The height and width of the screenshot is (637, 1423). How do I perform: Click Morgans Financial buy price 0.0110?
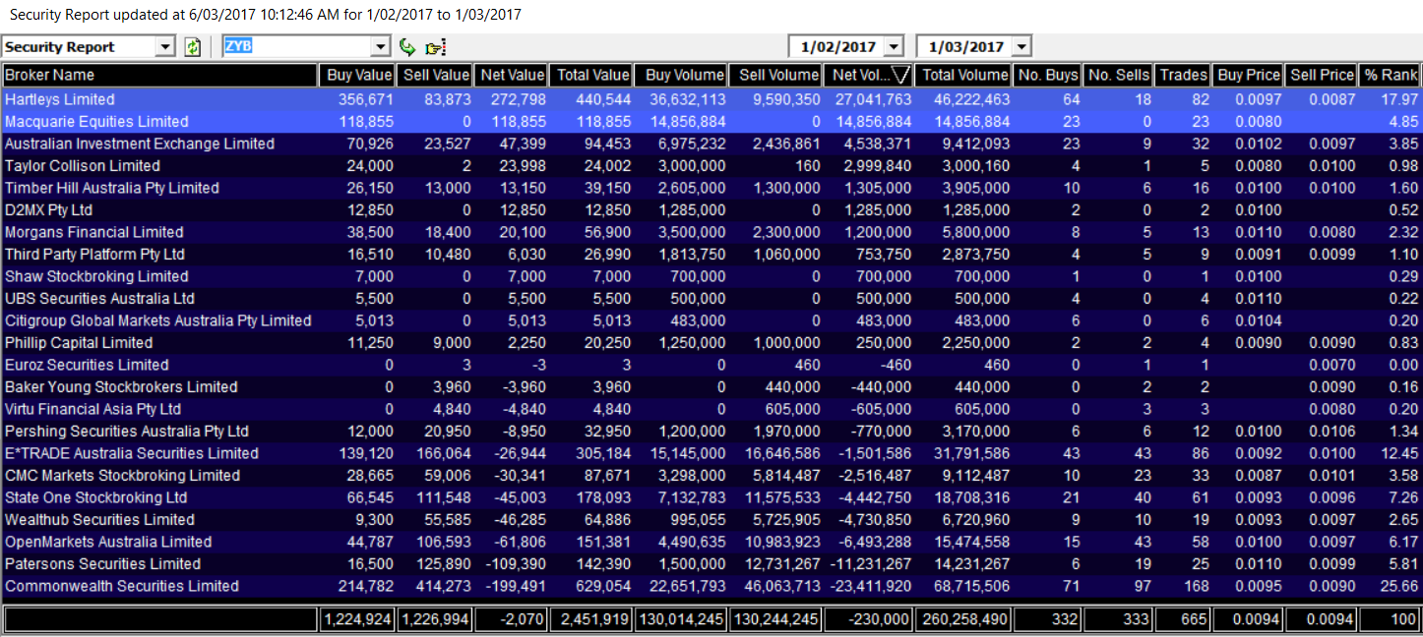point(1260,232)
